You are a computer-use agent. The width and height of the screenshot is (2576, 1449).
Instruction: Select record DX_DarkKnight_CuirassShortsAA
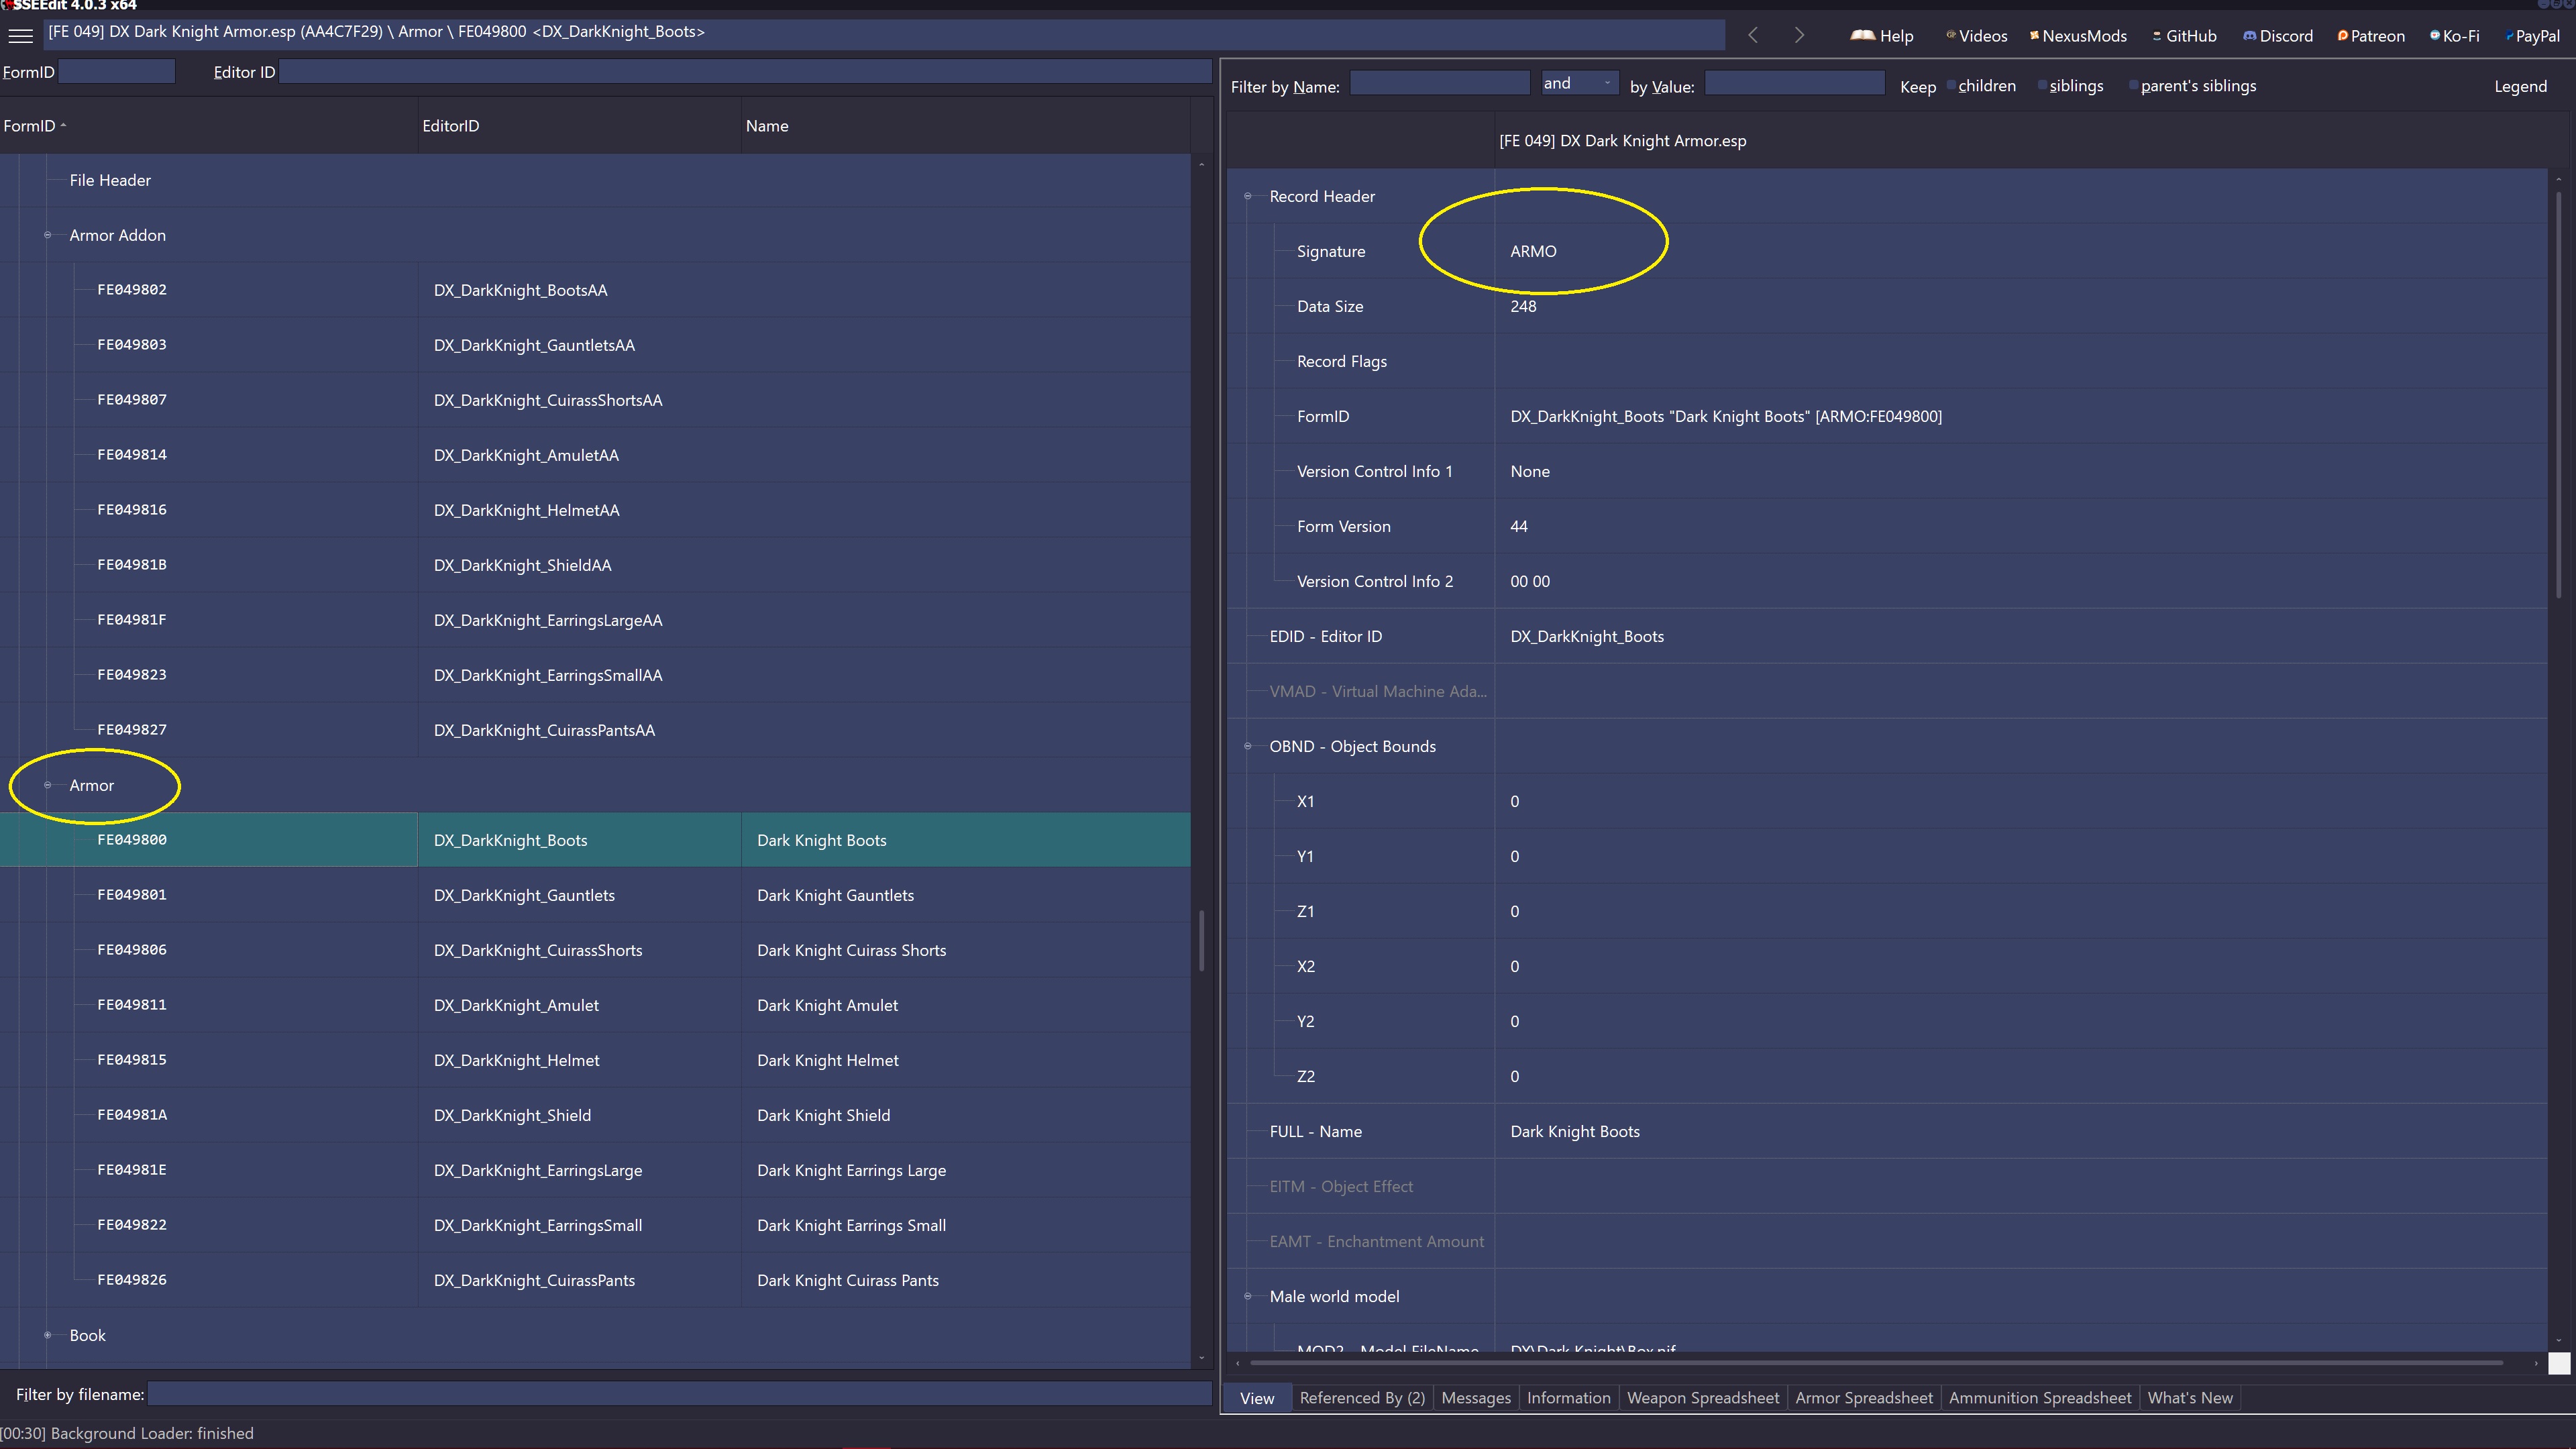coord(595,400)
